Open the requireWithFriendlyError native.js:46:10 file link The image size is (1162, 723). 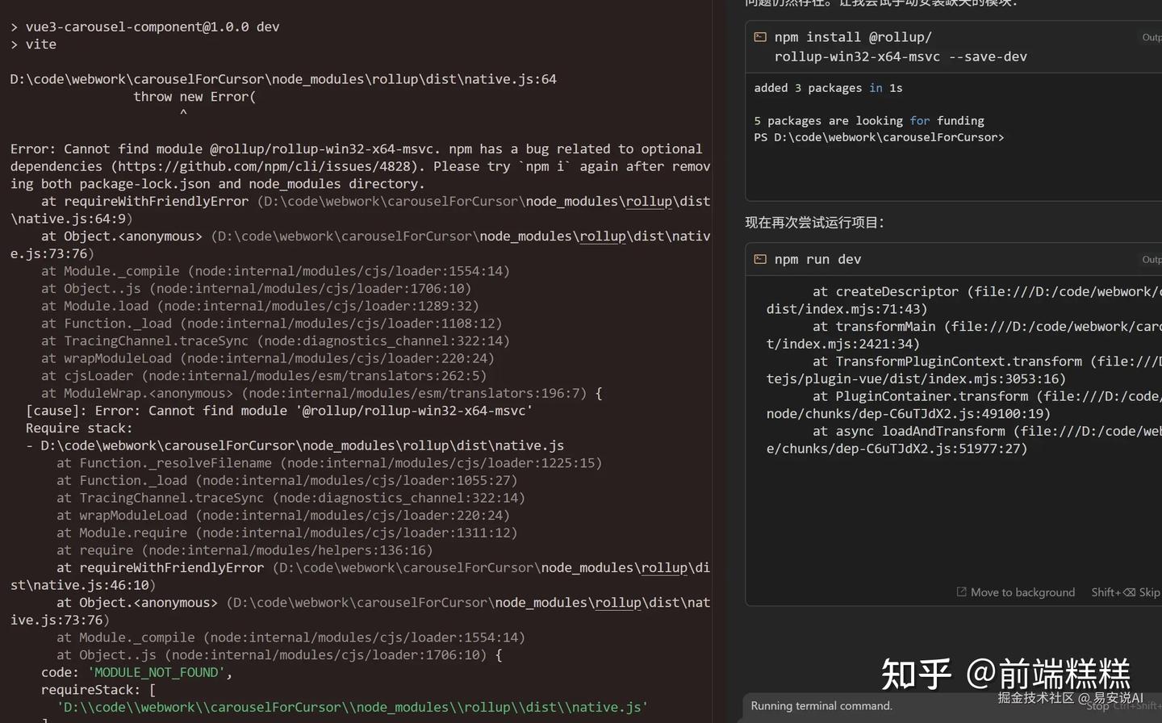(492, 568)
